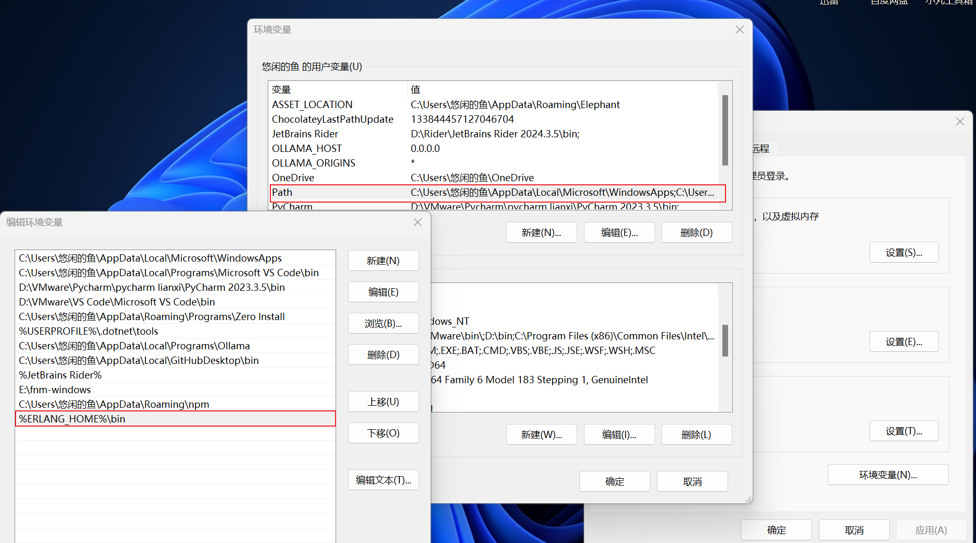Click 环境变量(N)... in system properties
Image resolution: width=976 pixels, height=543 pixels.
tap(888, 475)
